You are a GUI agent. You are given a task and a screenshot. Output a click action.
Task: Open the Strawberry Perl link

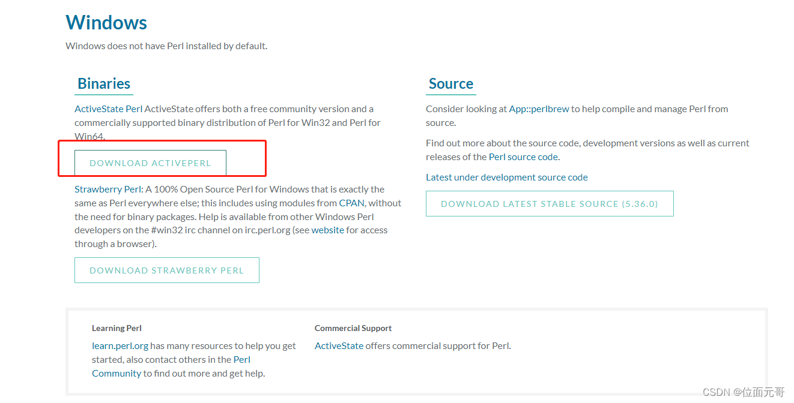pos(108,190)
